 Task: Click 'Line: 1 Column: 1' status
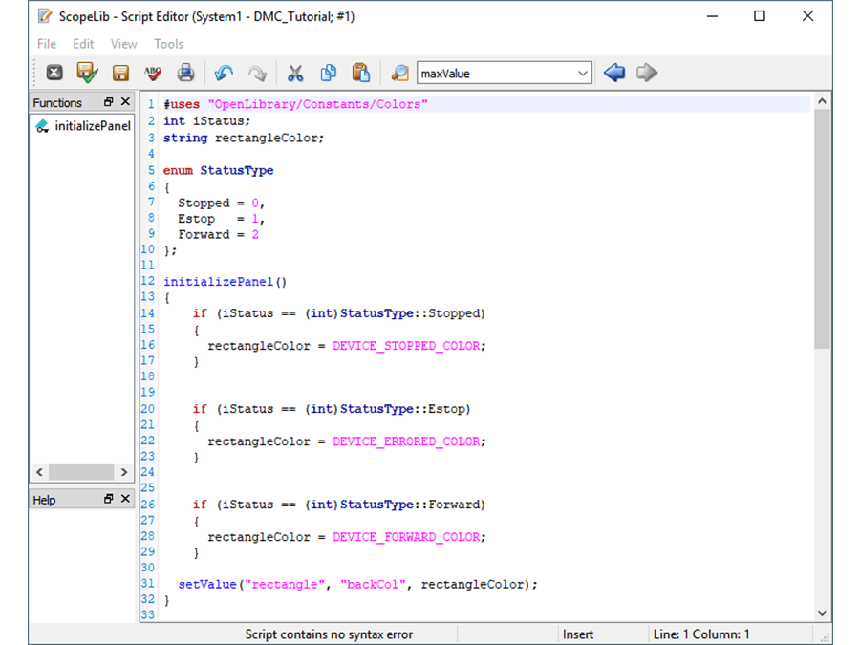(x=701, y=634)
